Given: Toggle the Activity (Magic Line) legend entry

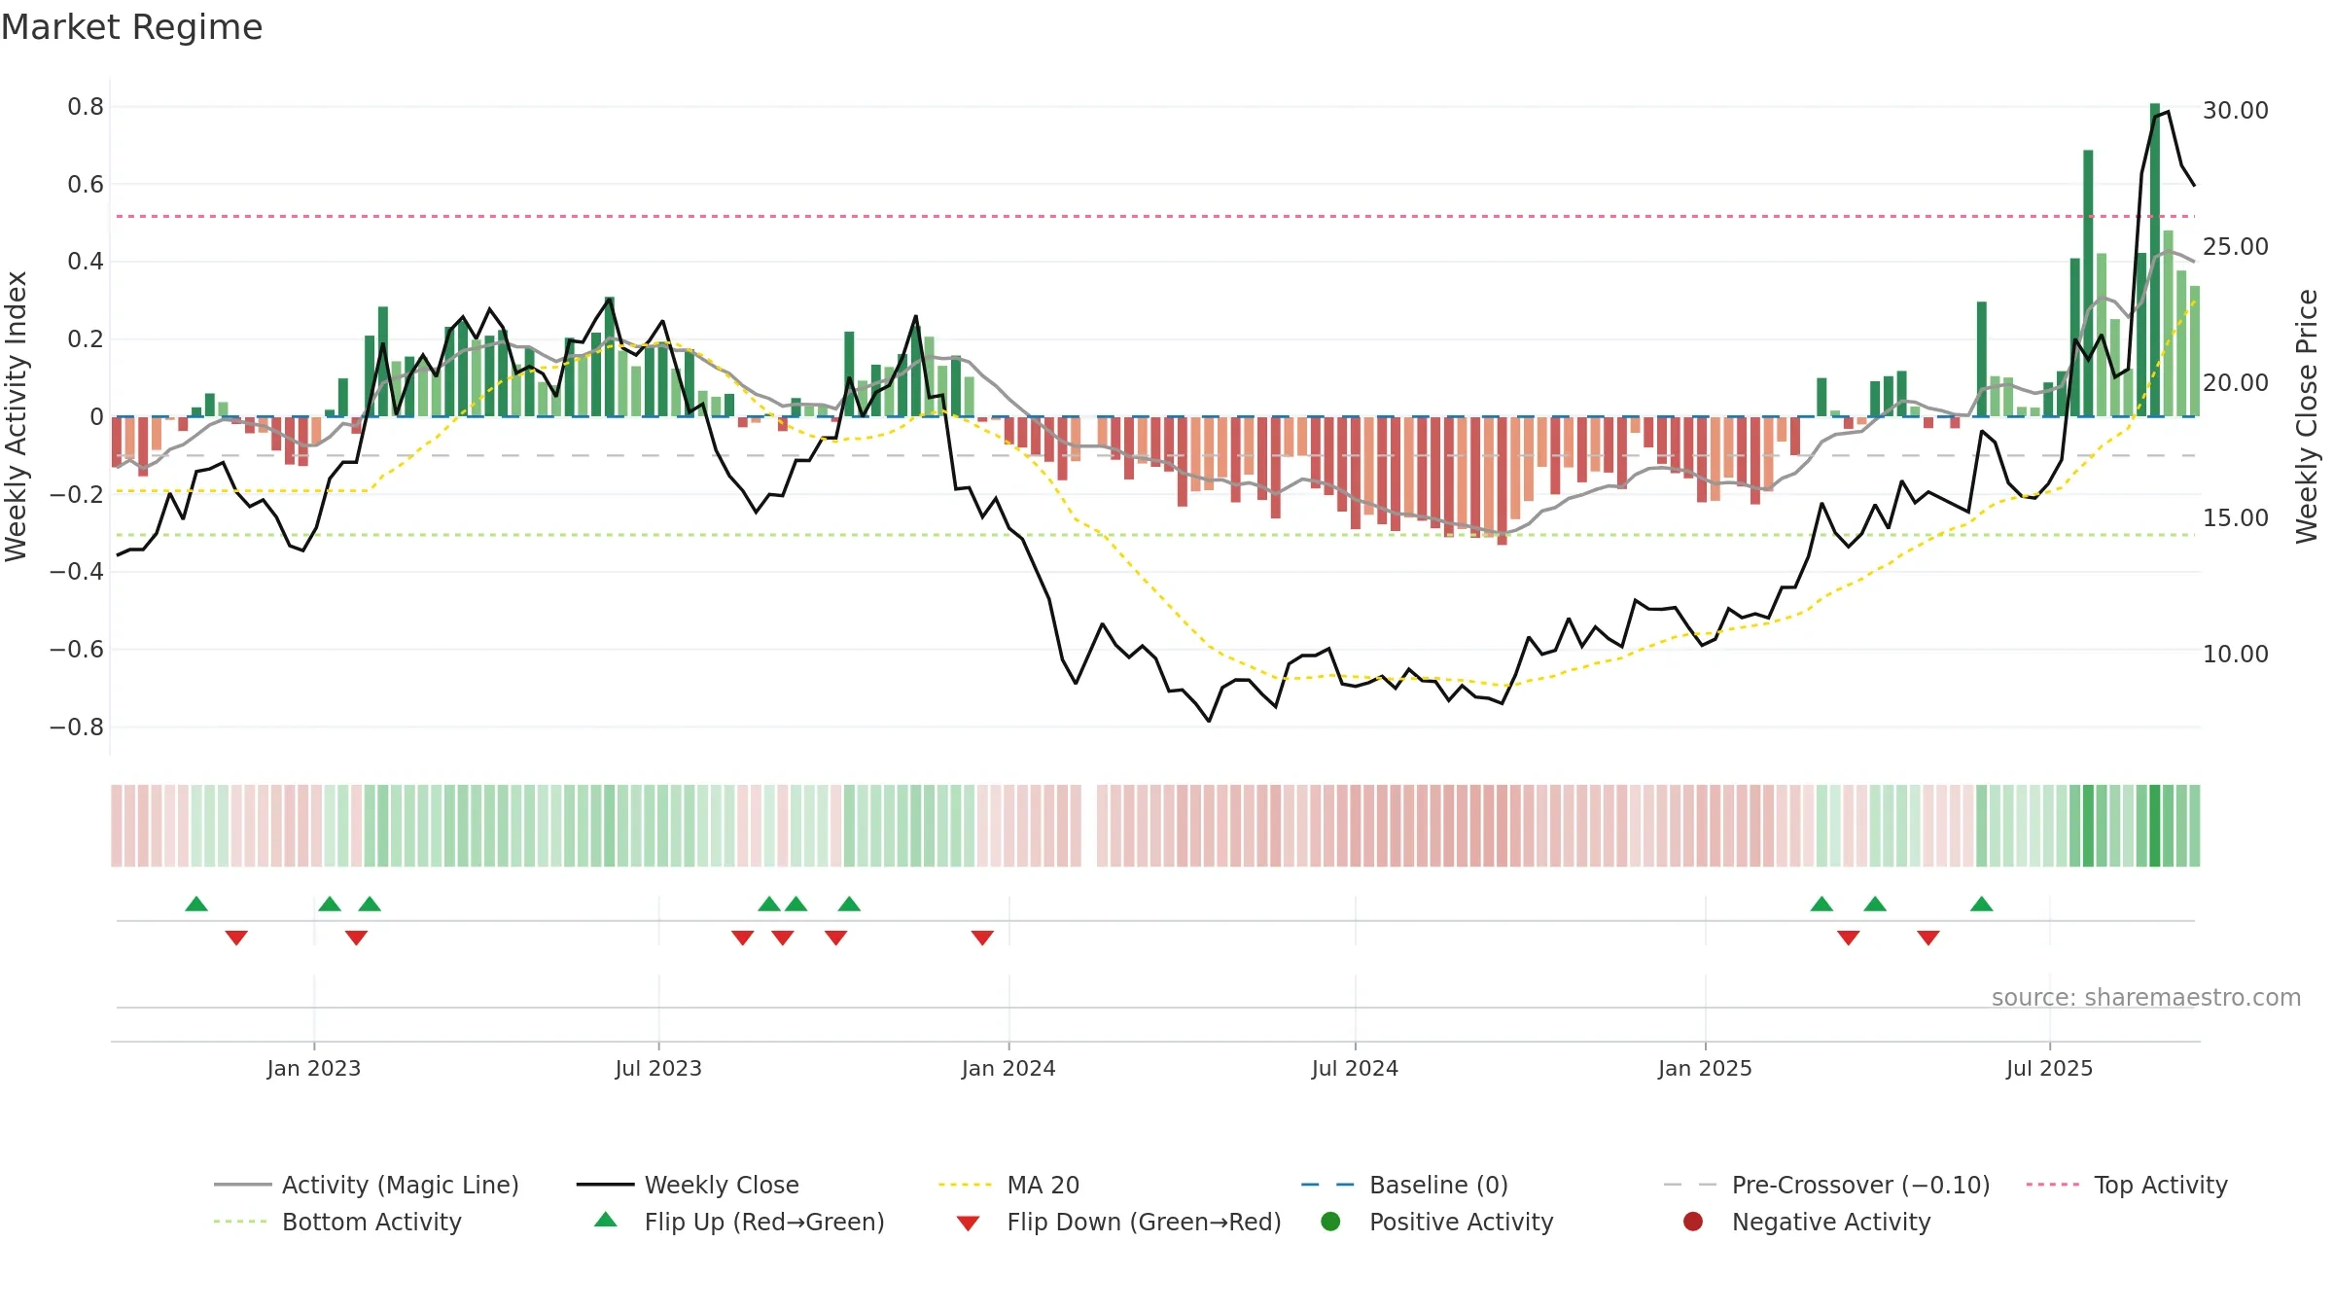Looking at the screenshot, I should [x=367, y=1185].
